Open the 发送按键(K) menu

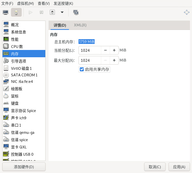tap(63, 4)
